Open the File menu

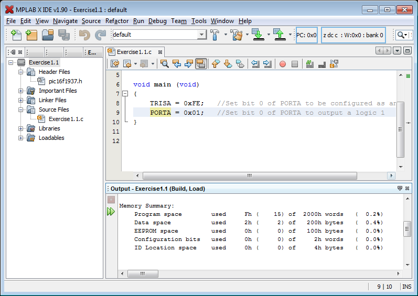pos(11,21)
